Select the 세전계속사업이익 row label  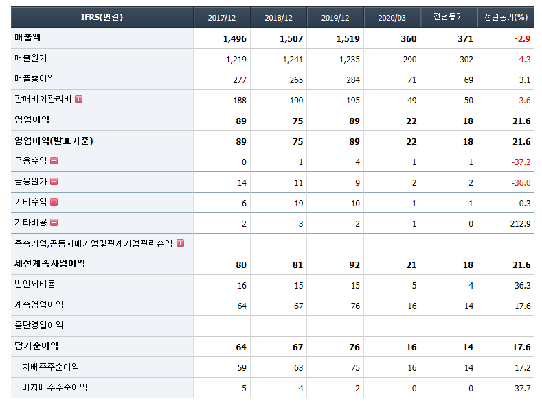[49, 264]
